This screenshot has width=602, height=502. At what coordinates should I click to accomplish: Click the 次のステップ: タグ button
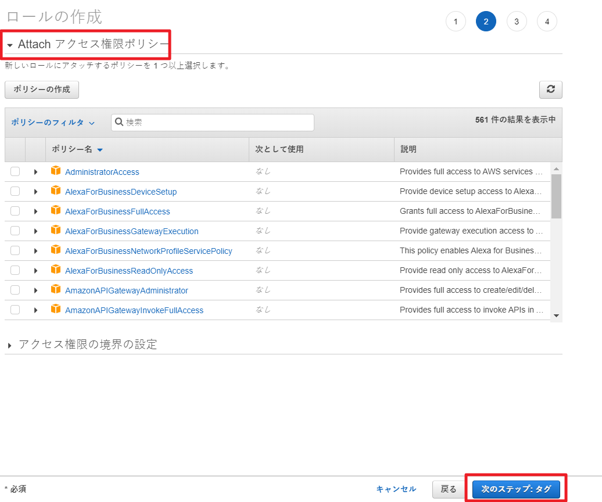[516, 489]
